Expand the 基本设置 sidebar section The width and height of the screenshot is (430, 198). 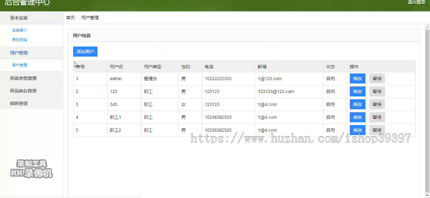coord(32,18)
